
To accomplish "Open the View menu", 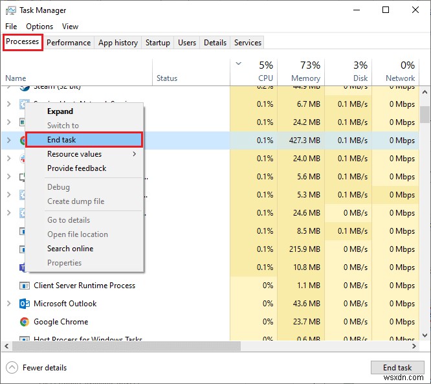I will [x=70, y=27].
